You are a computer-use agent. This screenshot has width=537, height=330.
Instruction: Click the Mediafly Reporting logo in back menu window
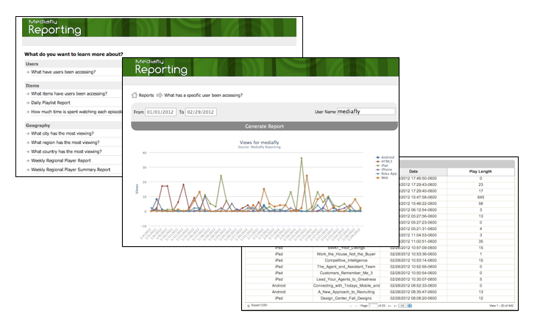click(x=54, y=27)
